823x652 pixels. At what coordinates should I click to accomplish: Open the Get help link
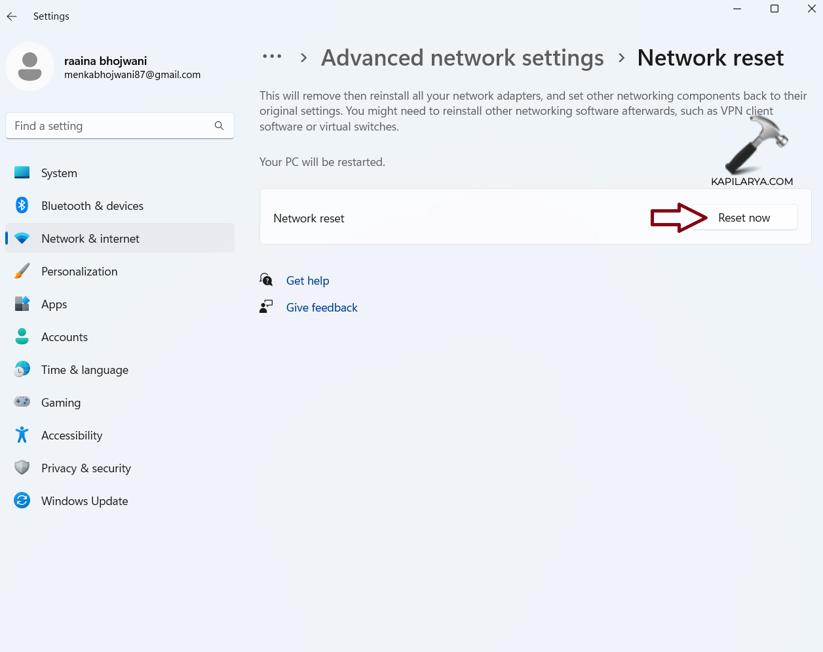pyautogui.click(x=307, y=281)
